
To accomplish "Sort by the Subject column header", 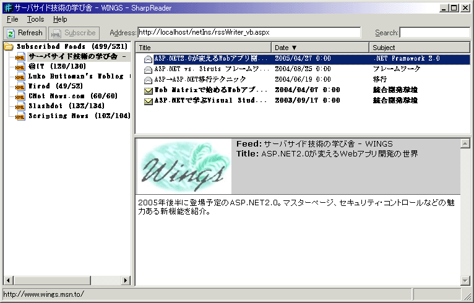I will click(420, 48).
